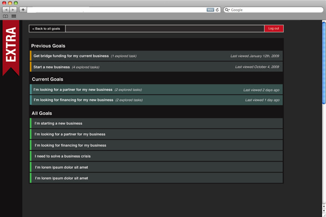Click the 'Current Goals' heading
Image resolution: width=326 pixels, height=217 pixels.
point(48,79)
